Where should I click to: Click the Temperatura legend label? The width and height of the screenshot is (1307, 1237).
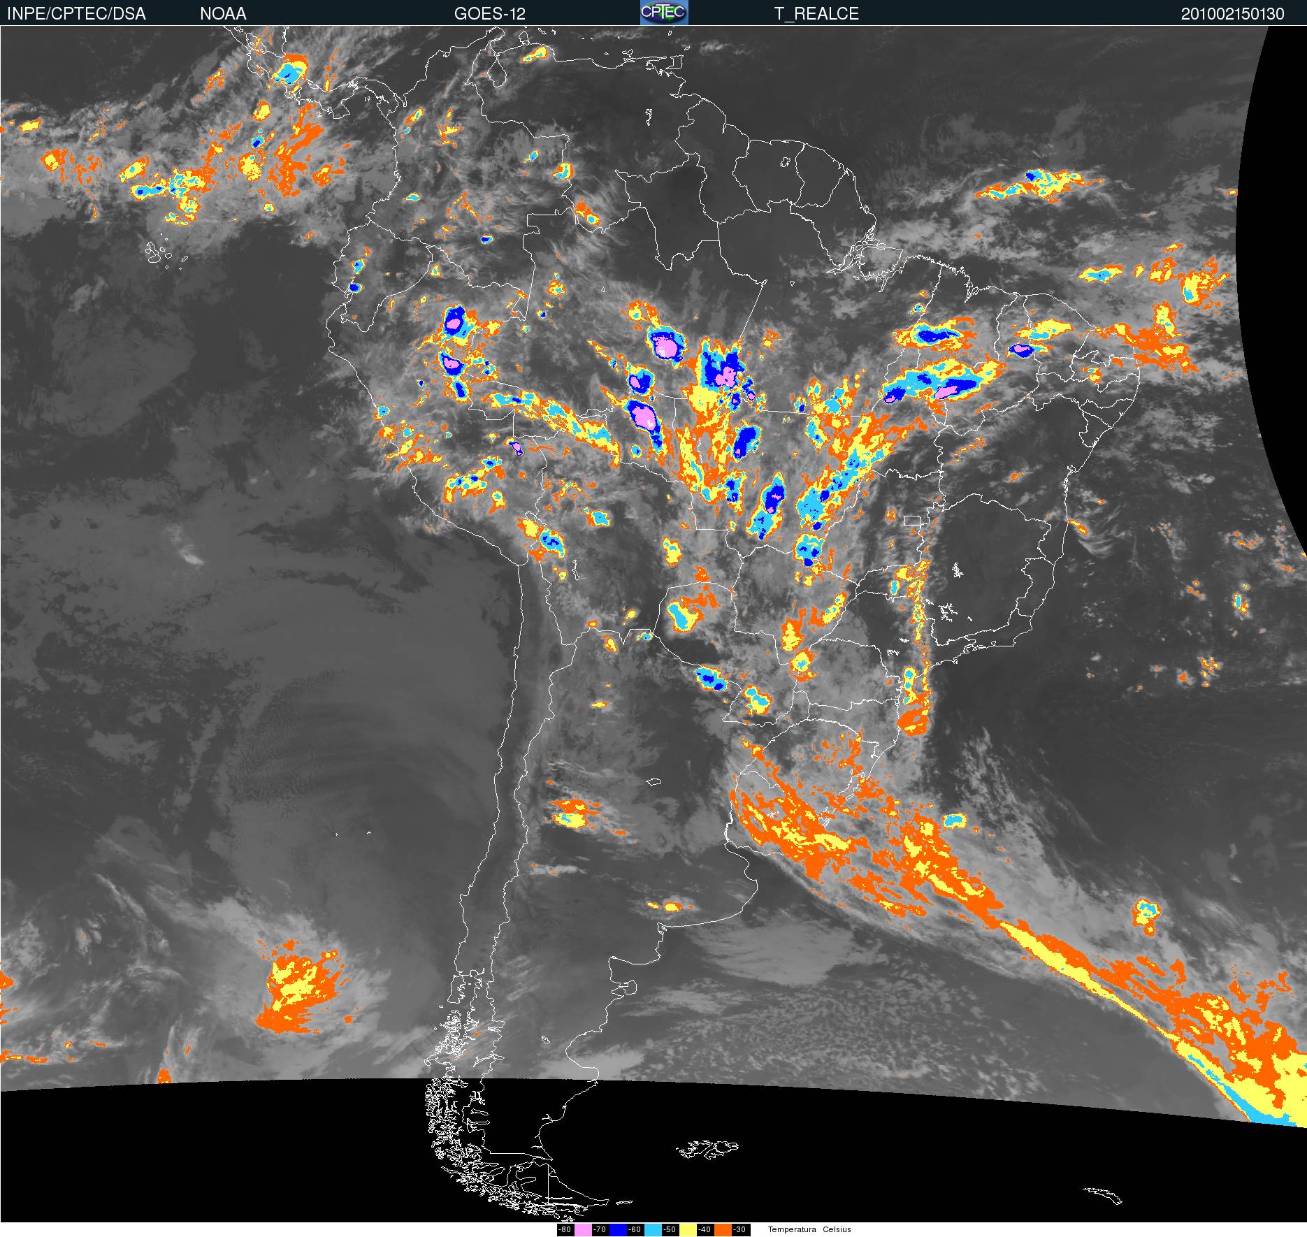(792, 1229)
